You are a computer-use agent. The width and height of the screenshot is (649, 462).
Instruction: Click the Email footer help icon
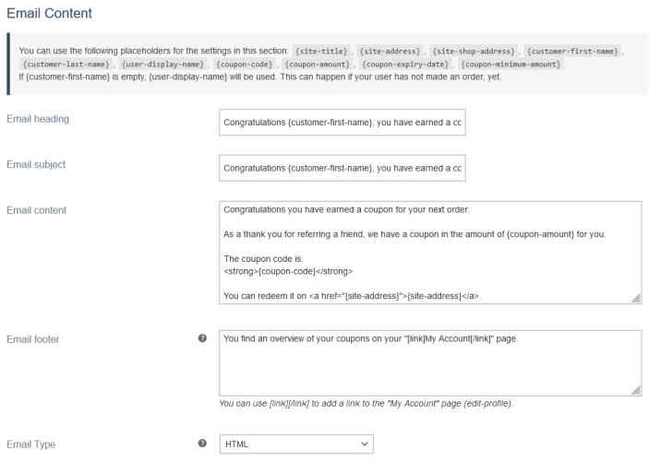tap(202, 338)
